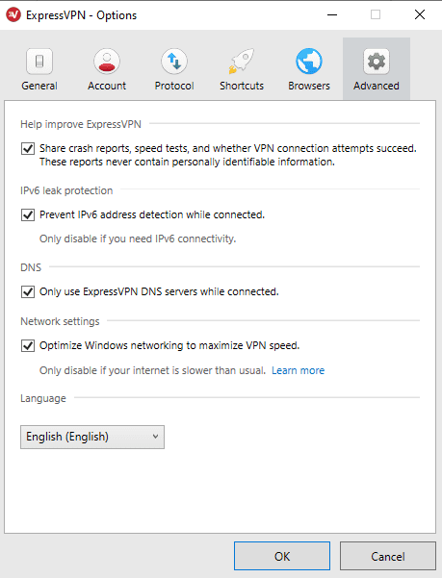This screenshot has width=442, height=578.
Task: Click 'These reports never contain personally identifiable' text
Action: (x=187, y=162)
